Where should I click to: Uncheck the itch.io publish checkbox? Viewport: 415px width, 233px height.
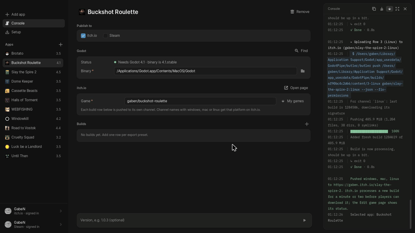click(83, 36)
